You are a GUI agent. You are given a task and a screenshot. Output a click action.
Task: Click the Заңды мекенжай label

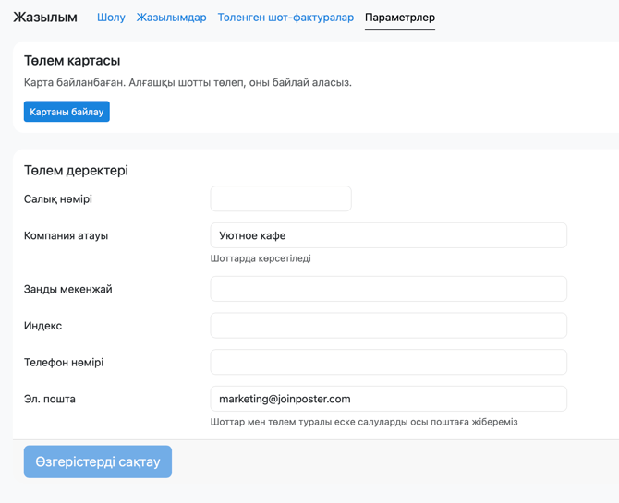tap(67, 289)
